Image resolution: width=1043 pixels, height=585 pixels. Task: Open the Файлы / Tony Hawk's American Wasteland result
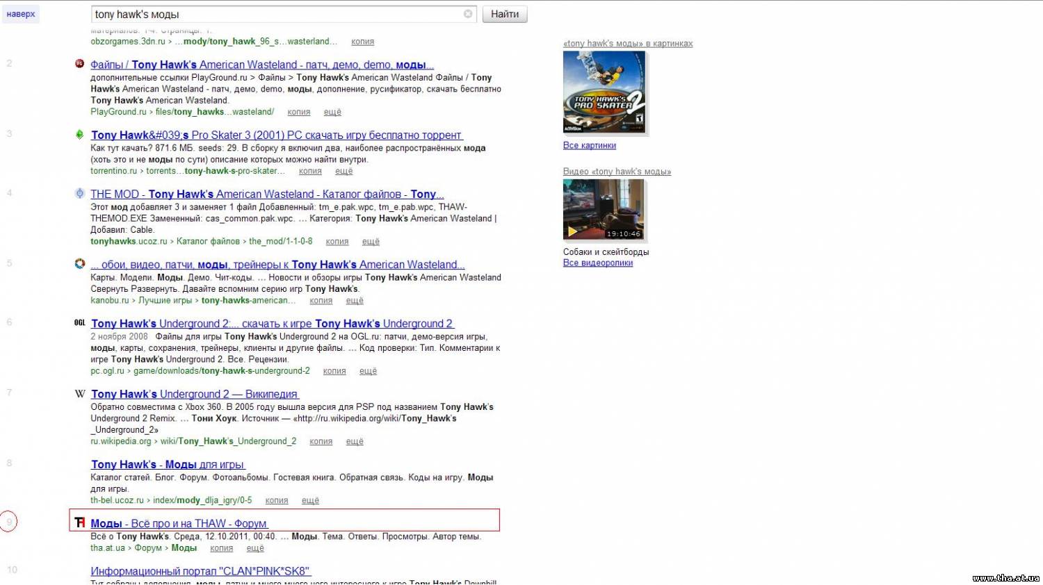pos(262,65)
